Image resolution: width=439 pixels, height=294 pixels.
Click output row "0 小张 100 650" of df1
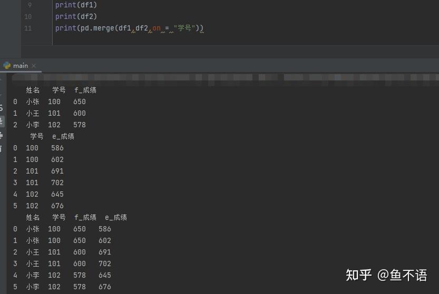pyautogui.click(x=50, y=102)
